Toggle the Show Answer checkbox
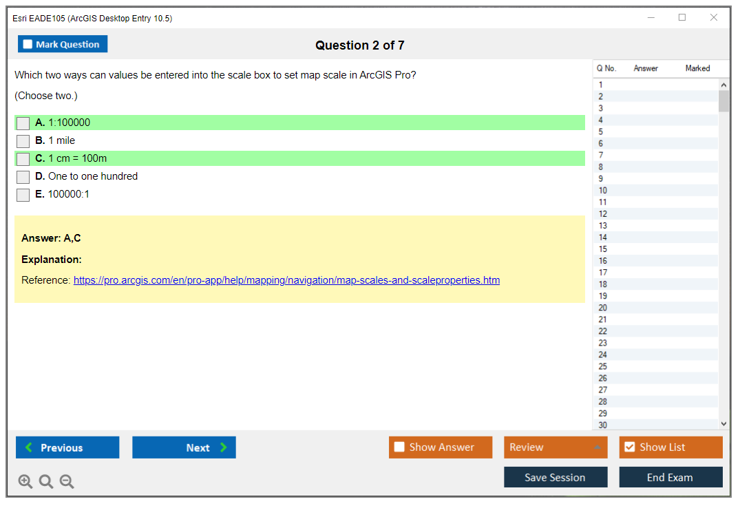Viewport: 740px width, 506px height. point(400,447)
